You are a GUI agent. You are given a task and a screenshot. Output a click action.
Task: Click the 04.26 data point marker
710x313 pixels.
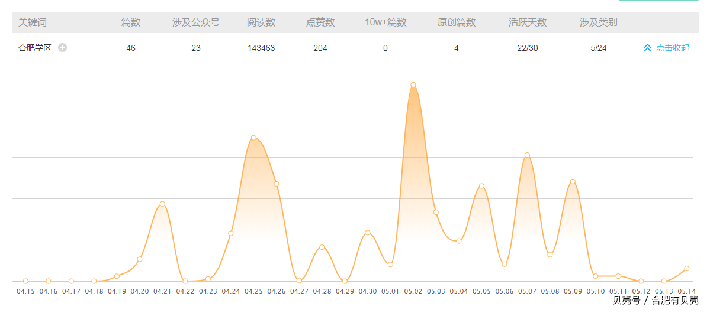tap(277, 184)
